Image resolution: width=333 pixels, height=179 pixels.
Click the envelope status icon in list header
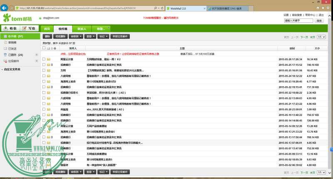pos(48,48)
